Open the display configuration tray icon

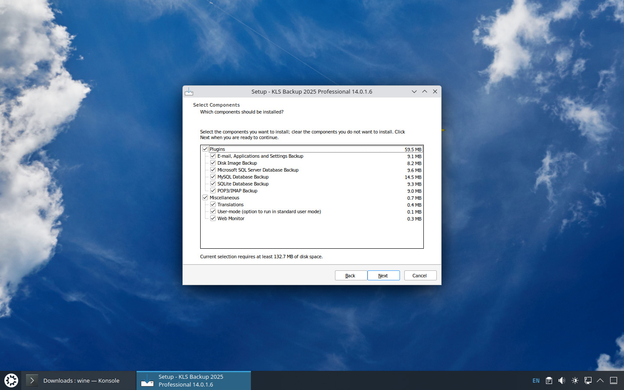pyautogui.click(x=588, y=380)
